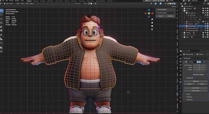Open the Render menu
Image resolution: width=209 pixels, height=114 pixels.
pyautogui.click(x=11, y=1)
